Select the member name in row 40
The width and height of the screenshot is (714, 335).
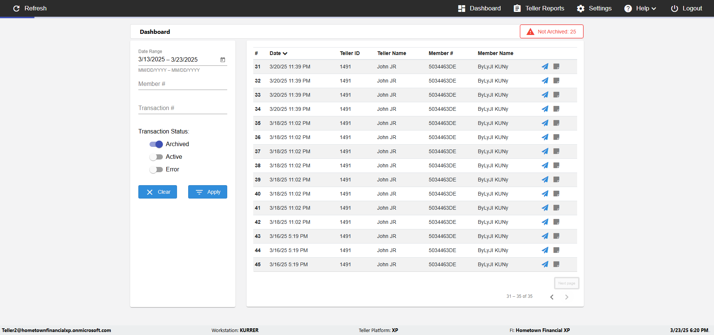click(x=493, y=194)
